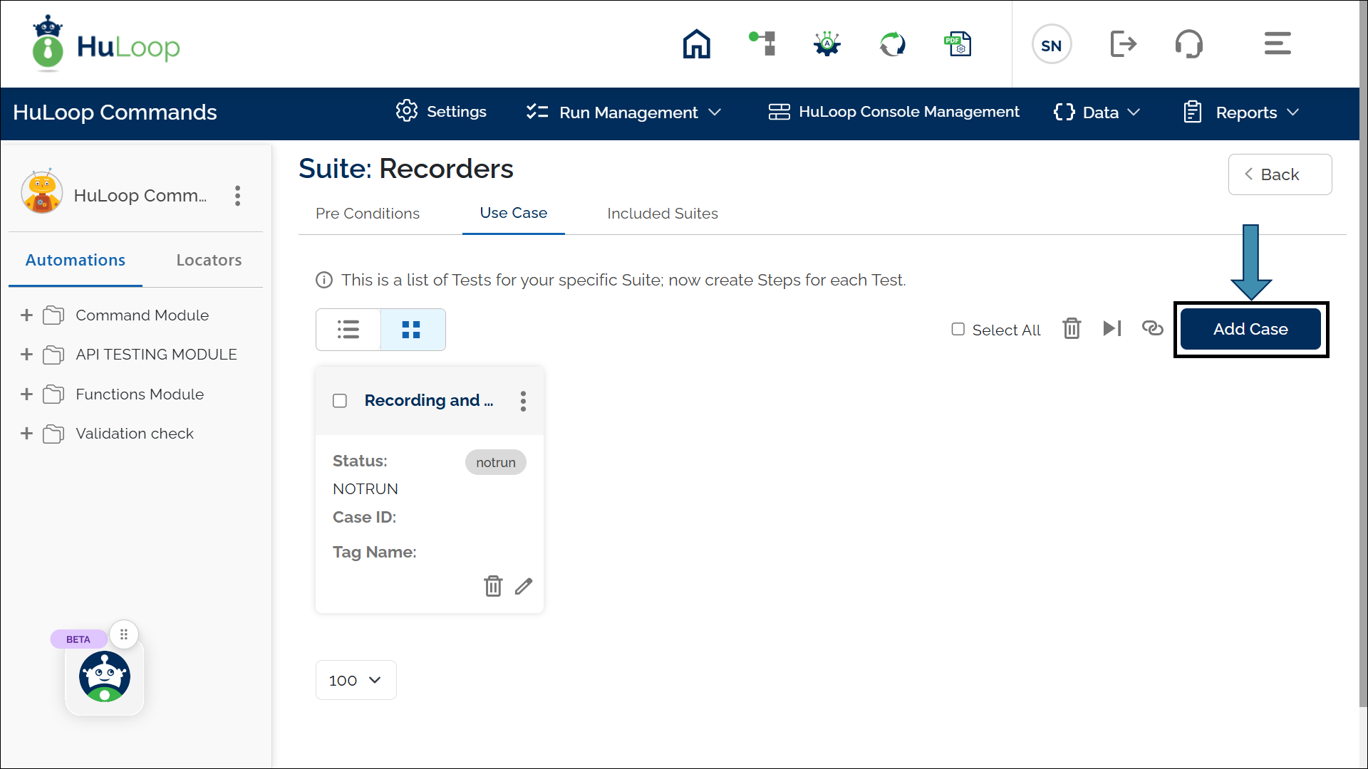Image resolution: width=1368 pixels, height=769 pixels.
Task: Switch to list view layout
Action: coord(348,330)
